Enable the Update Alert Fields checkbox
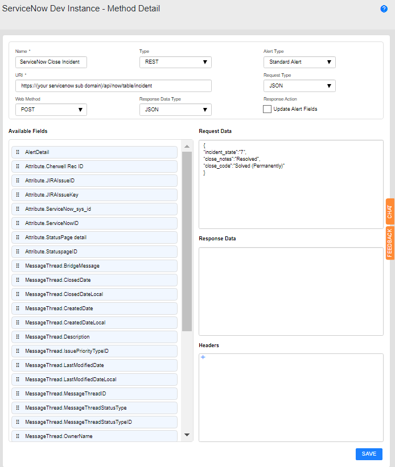The image size is (395, 467). click(x=267, y=109)
